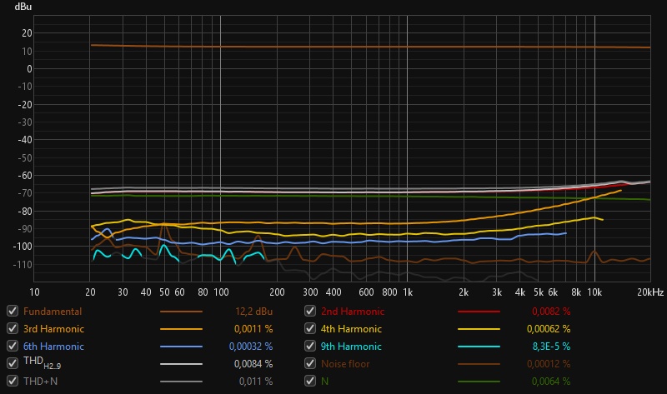The image size is (667, 394).
Task: Click the red 2nd Harmonic line sample
Action: coord(479,312)
